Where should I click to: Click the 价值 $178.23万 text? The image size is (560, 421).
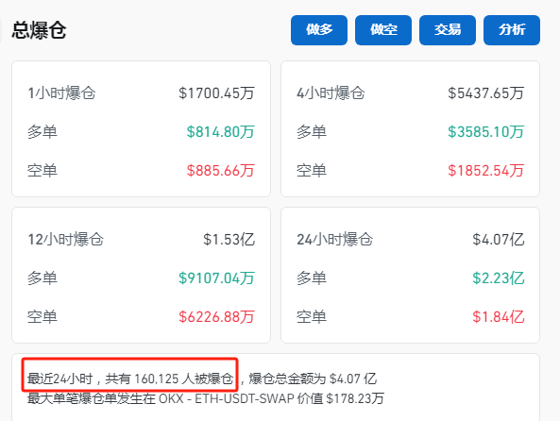tap(341, 398)
